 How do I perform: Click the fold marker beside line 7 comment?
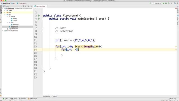pos(43,28)
